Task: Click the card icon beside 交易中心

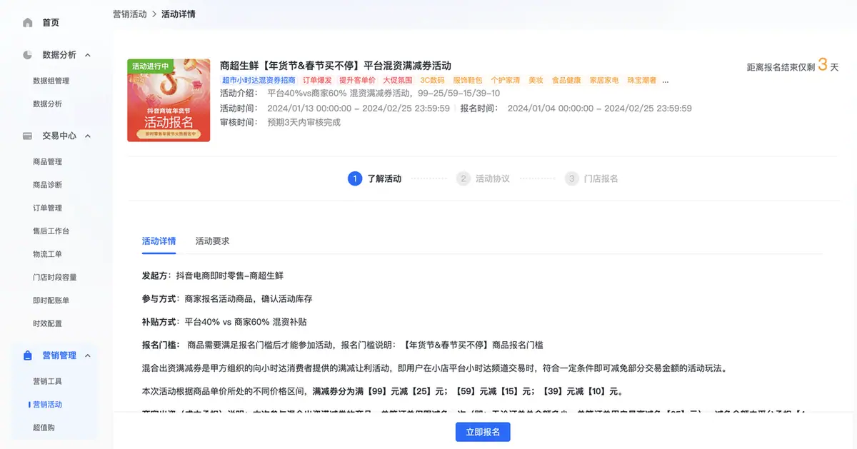Action: (28, 136)
